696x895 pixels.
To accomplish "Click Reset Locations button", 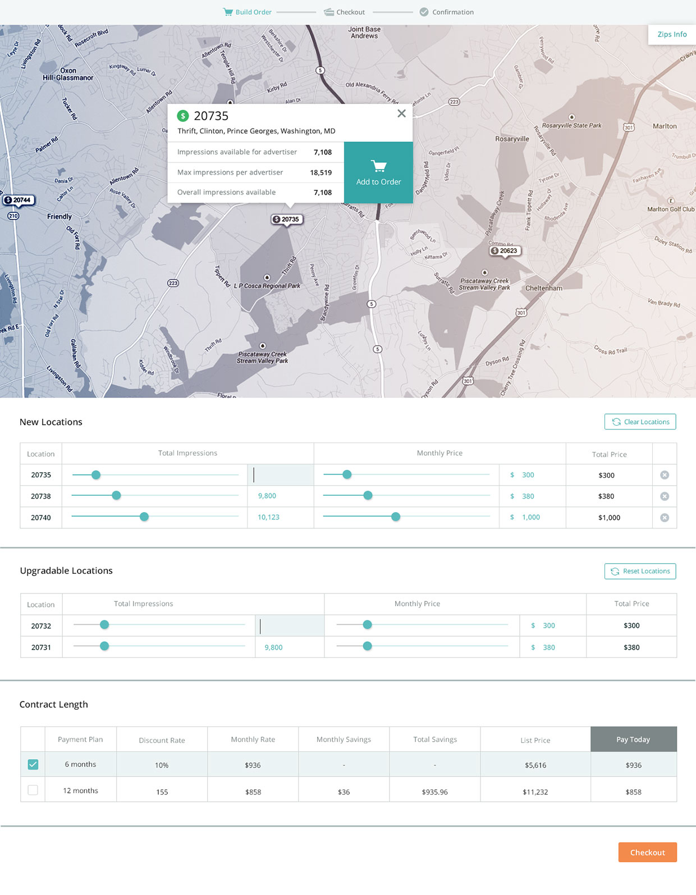I will tap(640, 571).
